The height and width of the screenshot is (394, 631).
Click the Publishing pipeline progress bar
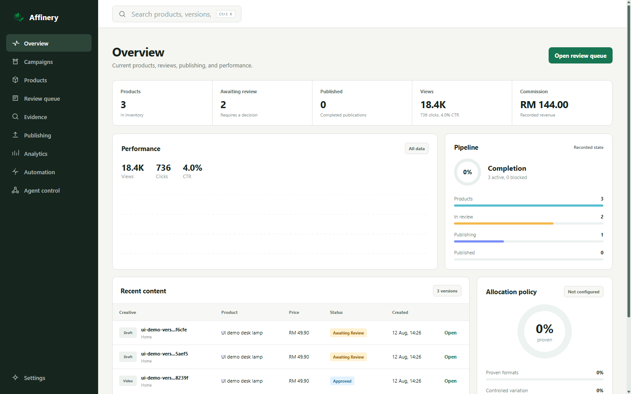point(528,241)
